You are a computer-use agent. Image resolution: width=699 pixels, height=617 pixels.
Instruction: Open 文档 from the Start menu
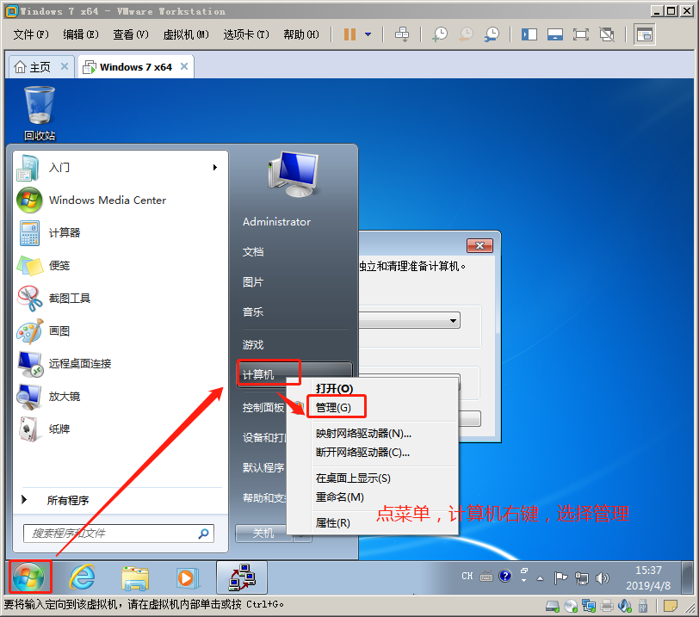[x=253, y=252]
